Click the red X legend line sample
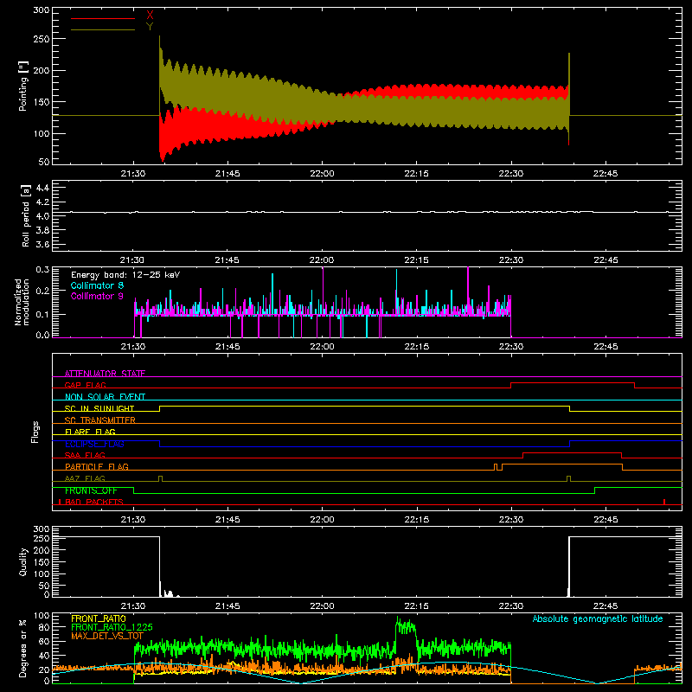 103,18
